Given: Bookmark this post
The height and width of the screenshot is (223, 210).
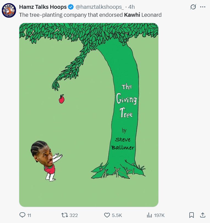Looking at the screenshot, I should point(192,215).
